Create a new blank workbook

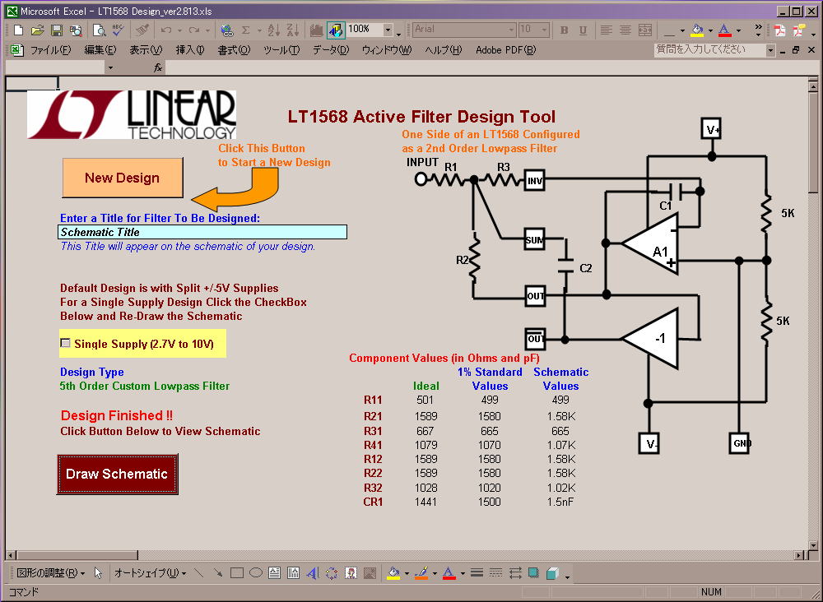click(x=18, y=30)
